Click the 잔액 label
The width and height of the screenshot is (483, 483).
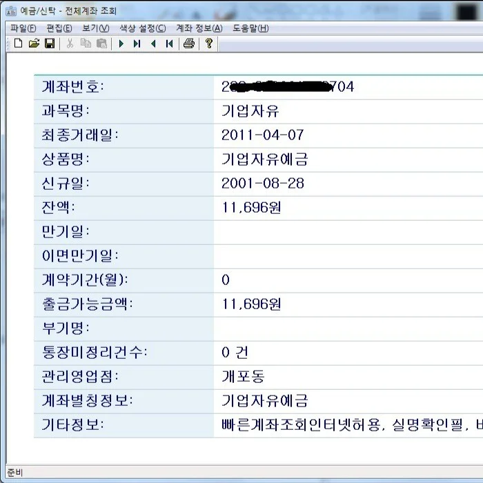[x=58, y=208]
